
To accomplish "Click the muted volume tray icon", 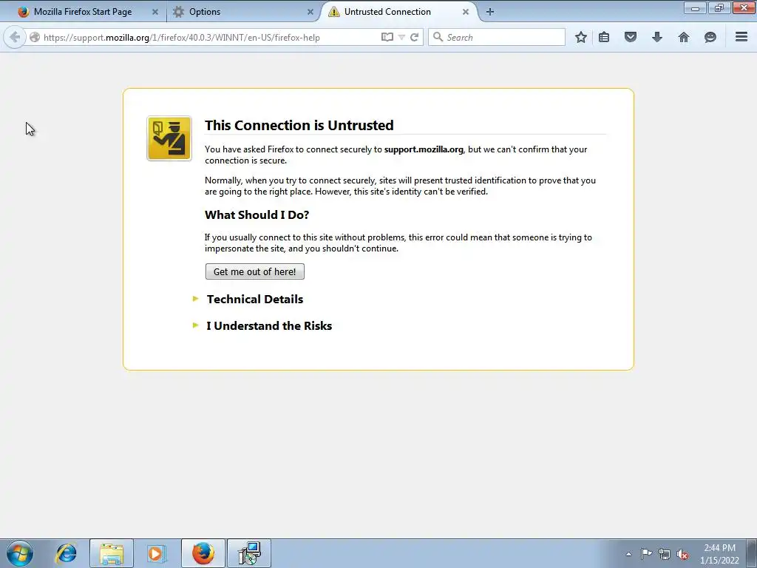I will pos(682,555).
